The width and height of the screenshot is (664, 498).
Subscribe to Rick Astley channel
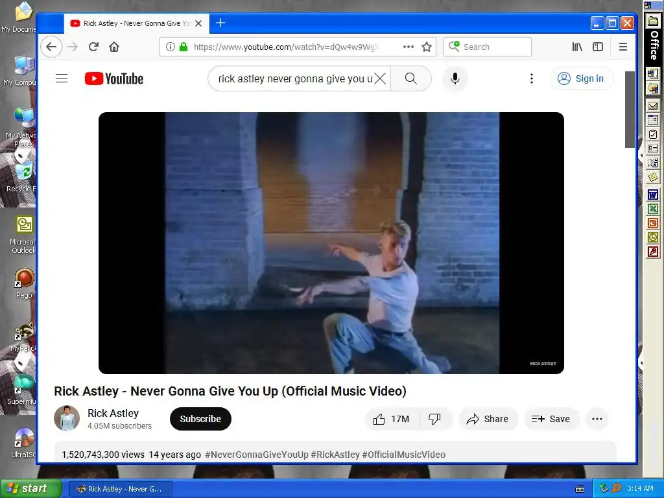pos(200,419)
